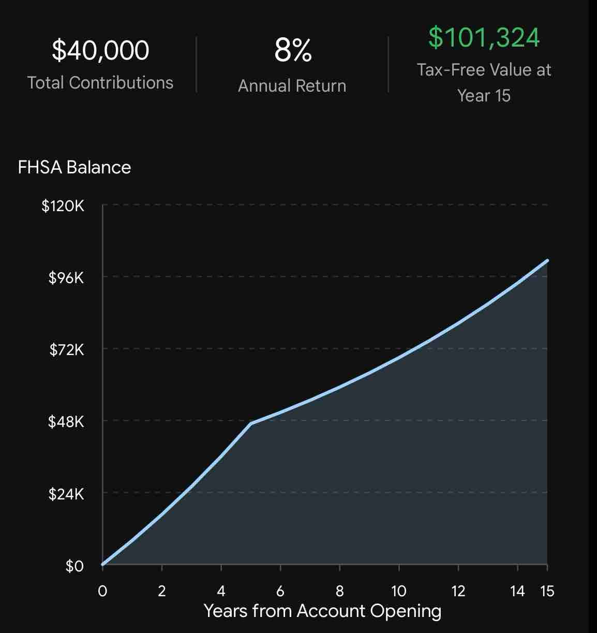The width and height of the screenshot is (597, 633).
Task: Select the Years from Account Opening axis title
Action: tap(323, 611)
